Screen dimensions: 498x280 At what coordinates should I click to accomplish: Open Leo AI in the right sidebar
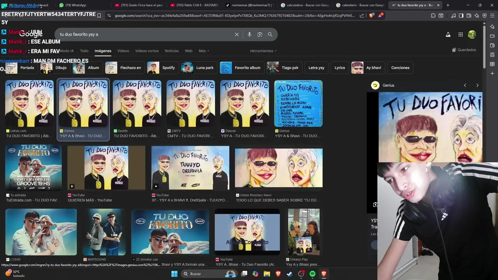(492, 27)
